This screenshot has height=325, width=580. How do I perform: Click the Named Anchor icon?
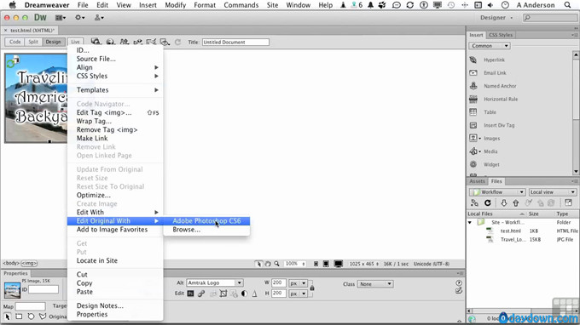pos(473,86)
